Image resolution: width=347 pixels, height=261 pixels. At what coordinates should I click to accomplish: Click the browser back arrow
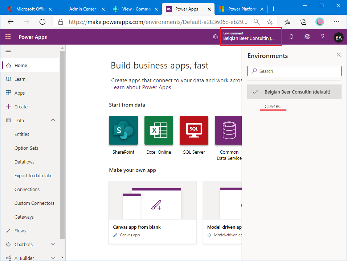point(11,22)
